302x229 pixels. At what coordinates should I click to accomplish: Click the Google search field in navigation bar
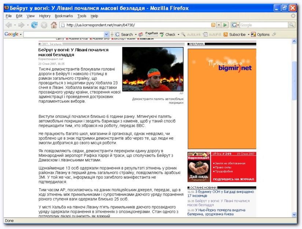264,25
